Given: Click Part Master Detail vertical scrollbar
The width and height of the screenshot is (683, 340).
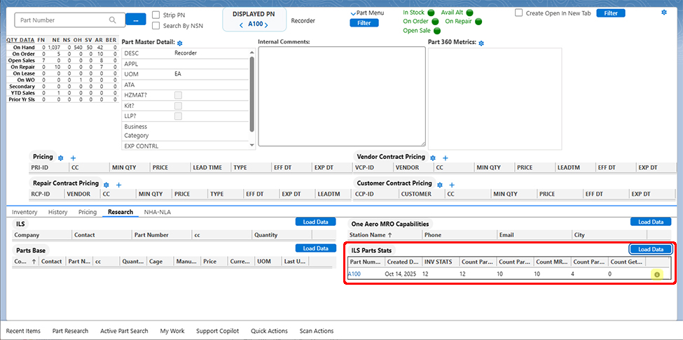Looking at the screenshot, I should pyautogui.click(x=251, y=94).
